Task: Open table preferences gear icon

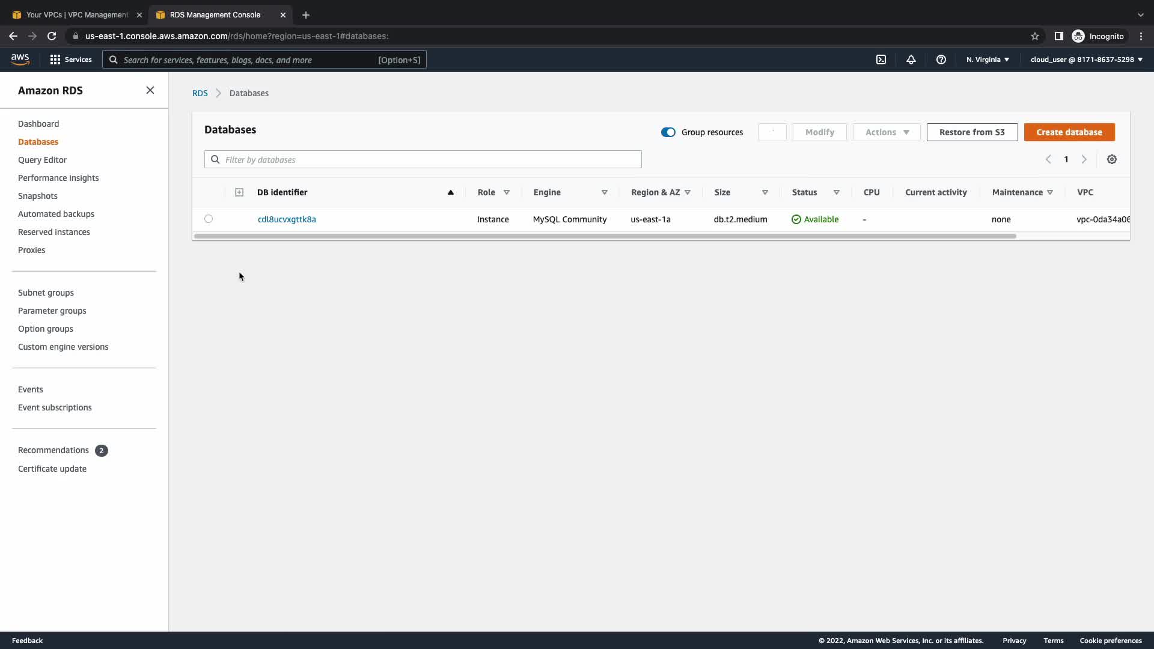Action: [1111, 159]
